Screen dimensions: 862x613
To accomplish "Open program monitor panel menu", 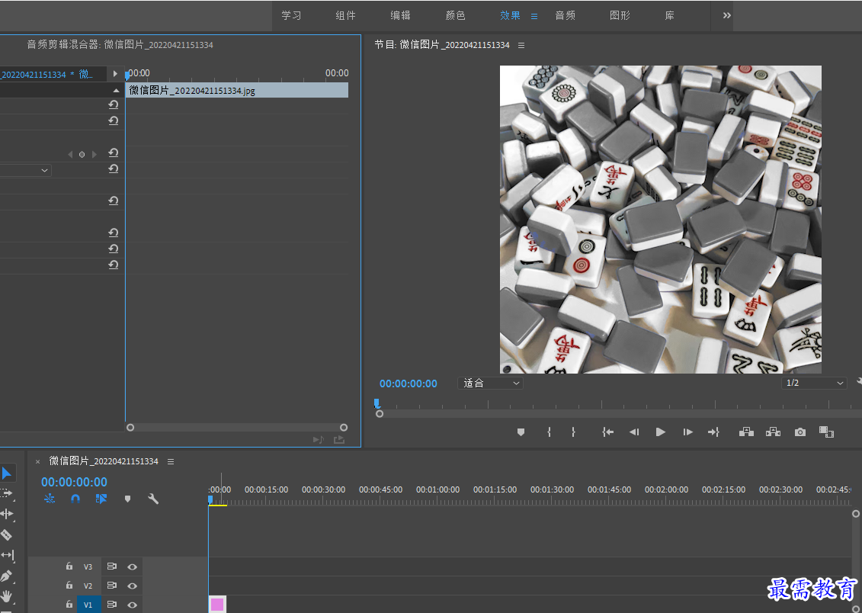I will (x=521, y=45).
